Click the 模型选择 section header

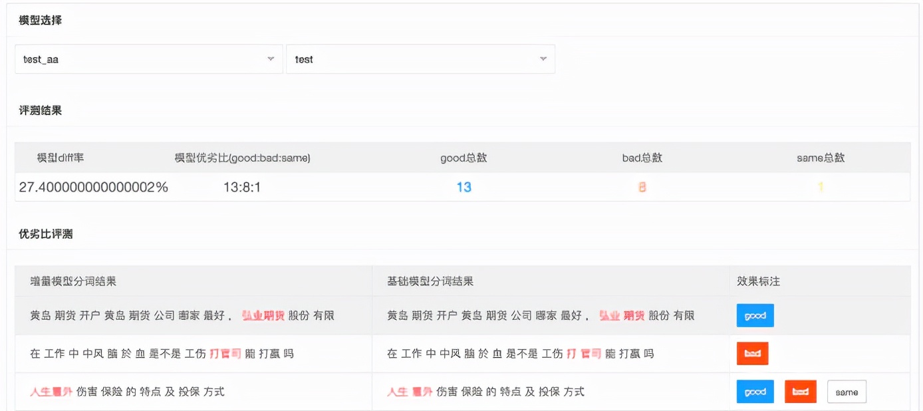coord(40,20)
